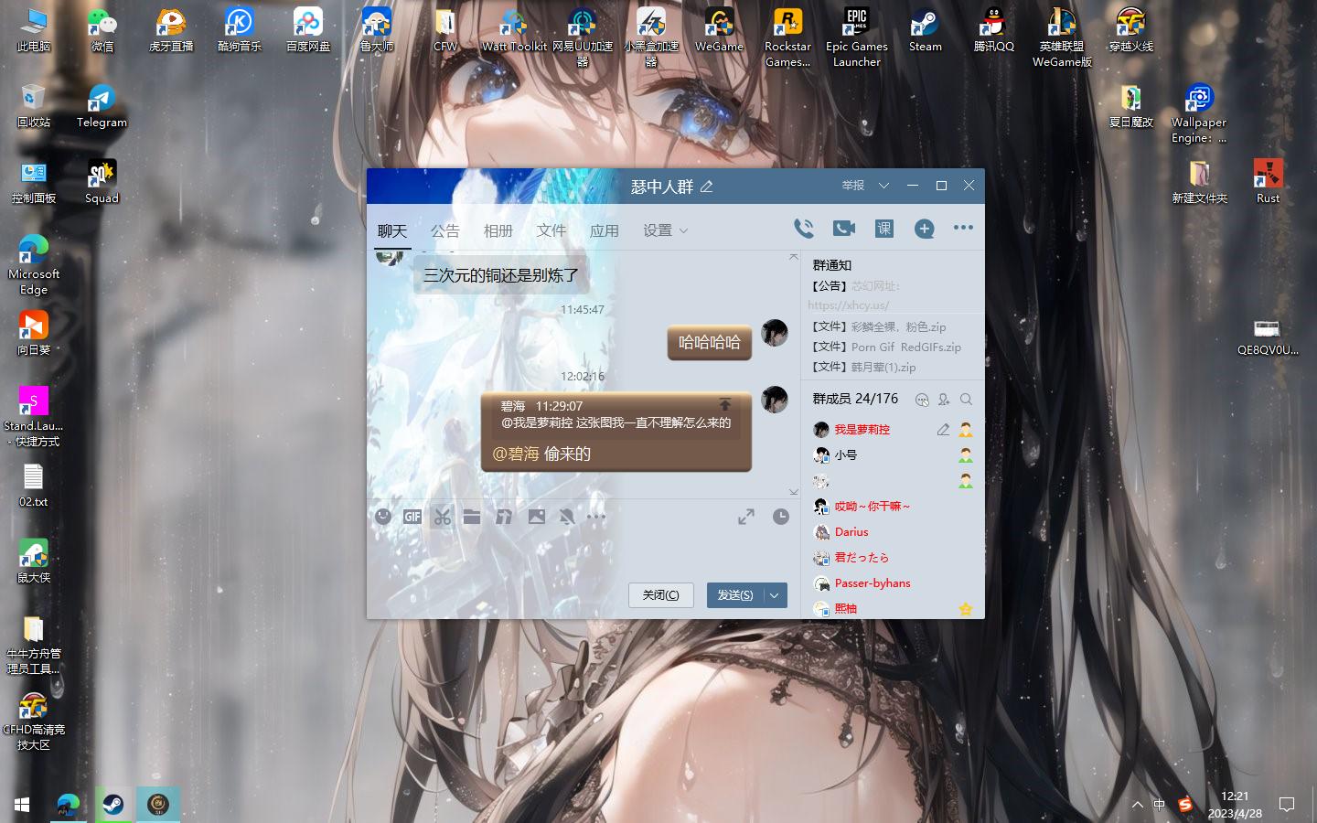The height and width of the screenshot is (823, 1317).
Task: Expand the message input area fullscreen
Action: 746,517
